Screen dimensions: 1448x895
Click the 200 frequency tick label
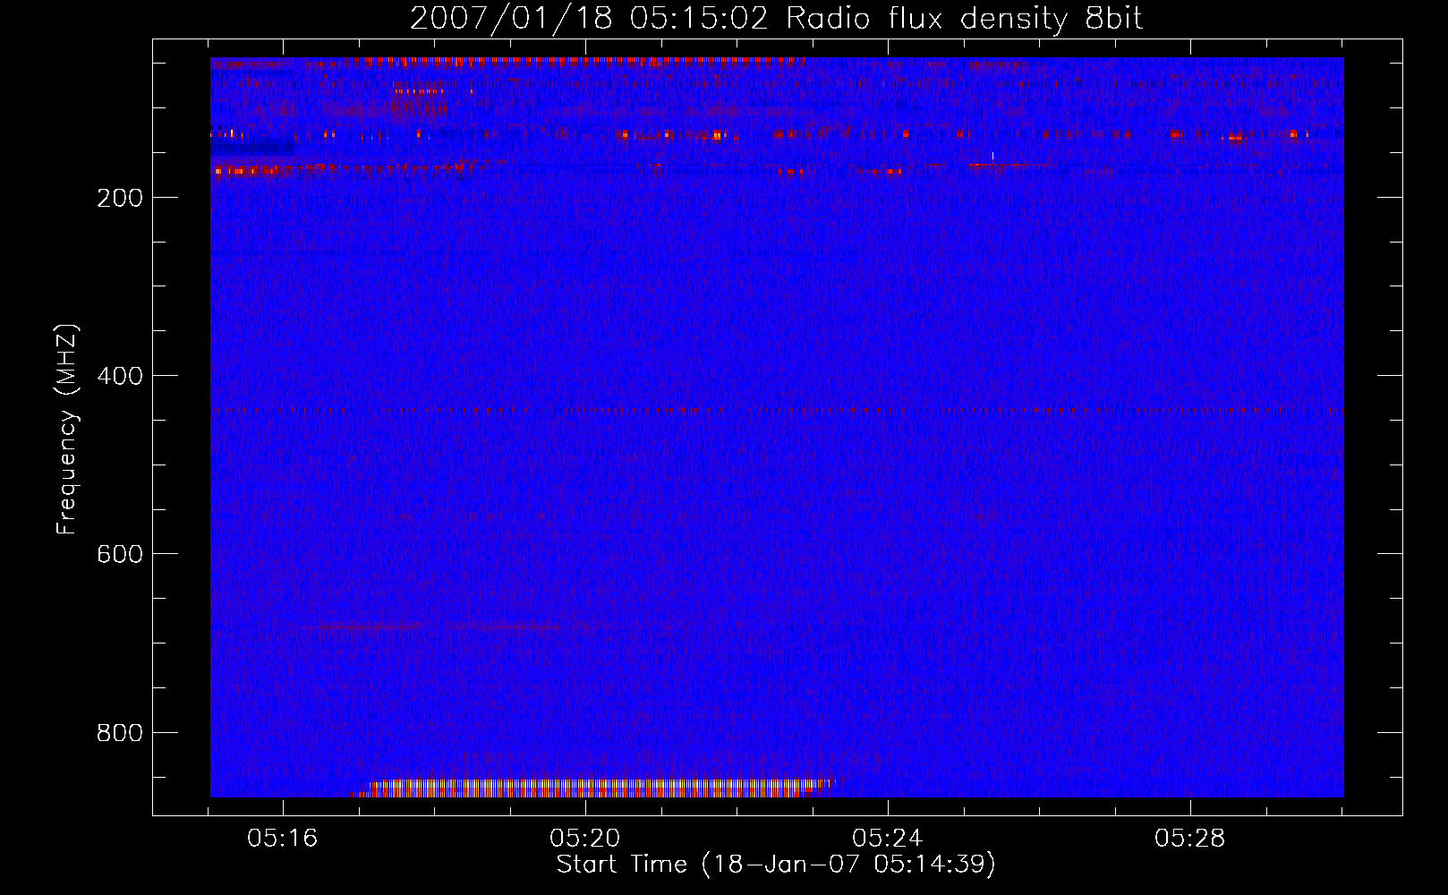(120, 198)
